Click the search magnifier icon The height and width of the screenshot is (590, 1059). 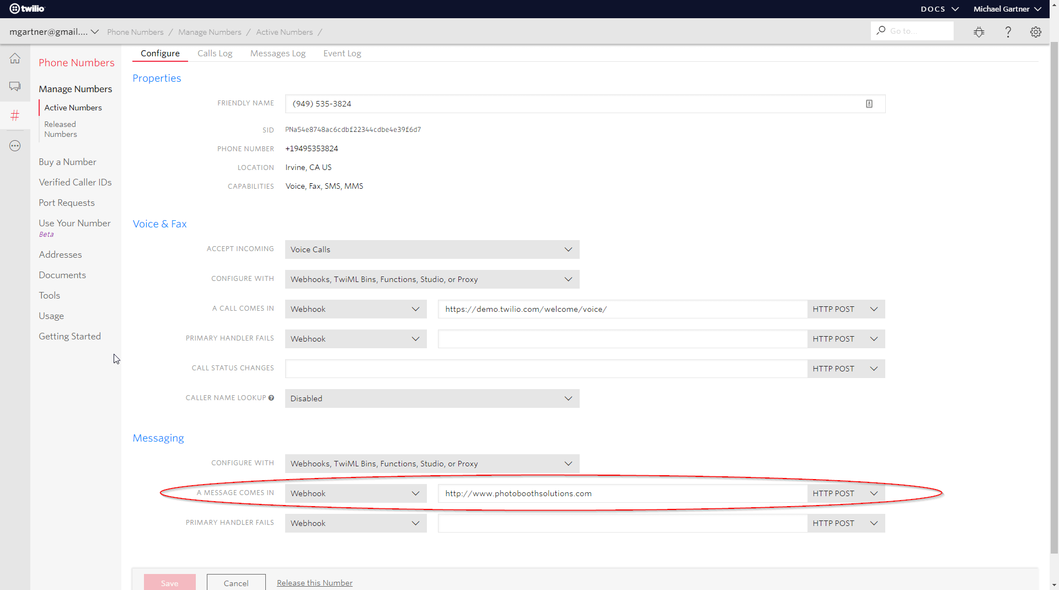[881, 30]
